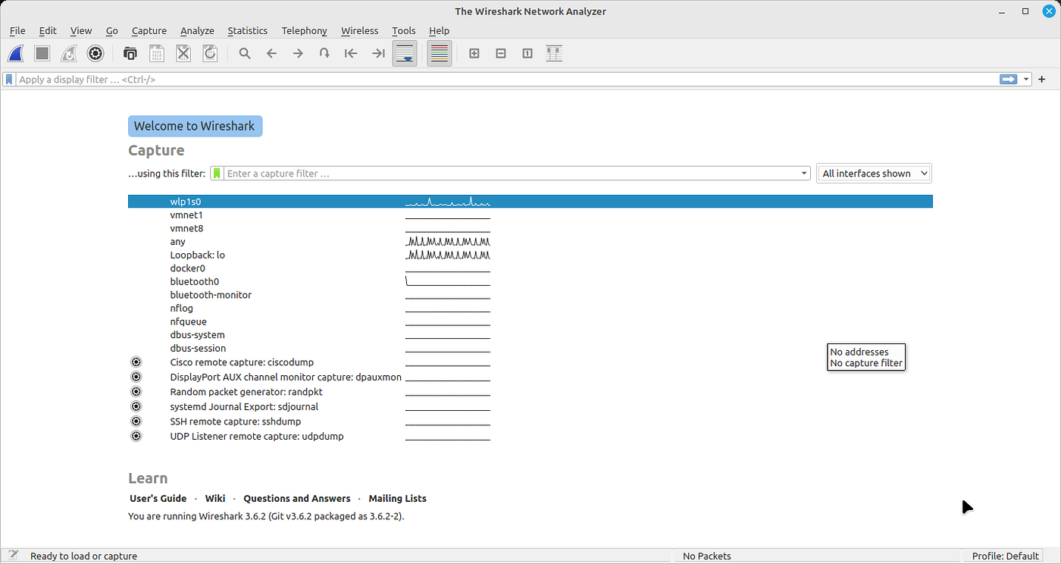Viewport: 1061px width, 564px height.
Task: Click the display filter input field
Action: click(x=506, y=79)
